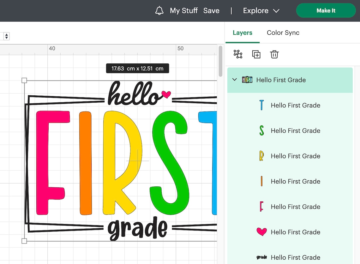Open My Stuff
This screenshot has width=360, height=264.
click(x=184, y=10)
